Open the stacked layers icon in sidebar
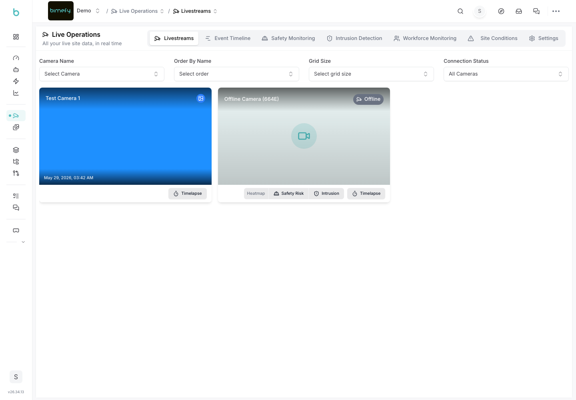 [x=16, y=150]
